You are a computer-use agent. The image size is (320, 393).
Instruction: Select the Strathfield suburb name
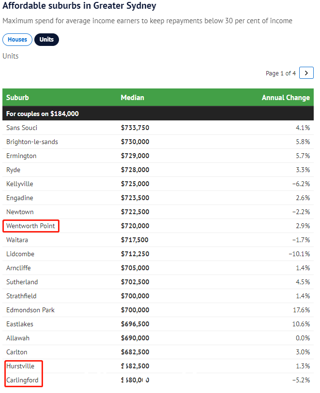tap(21, 296)
